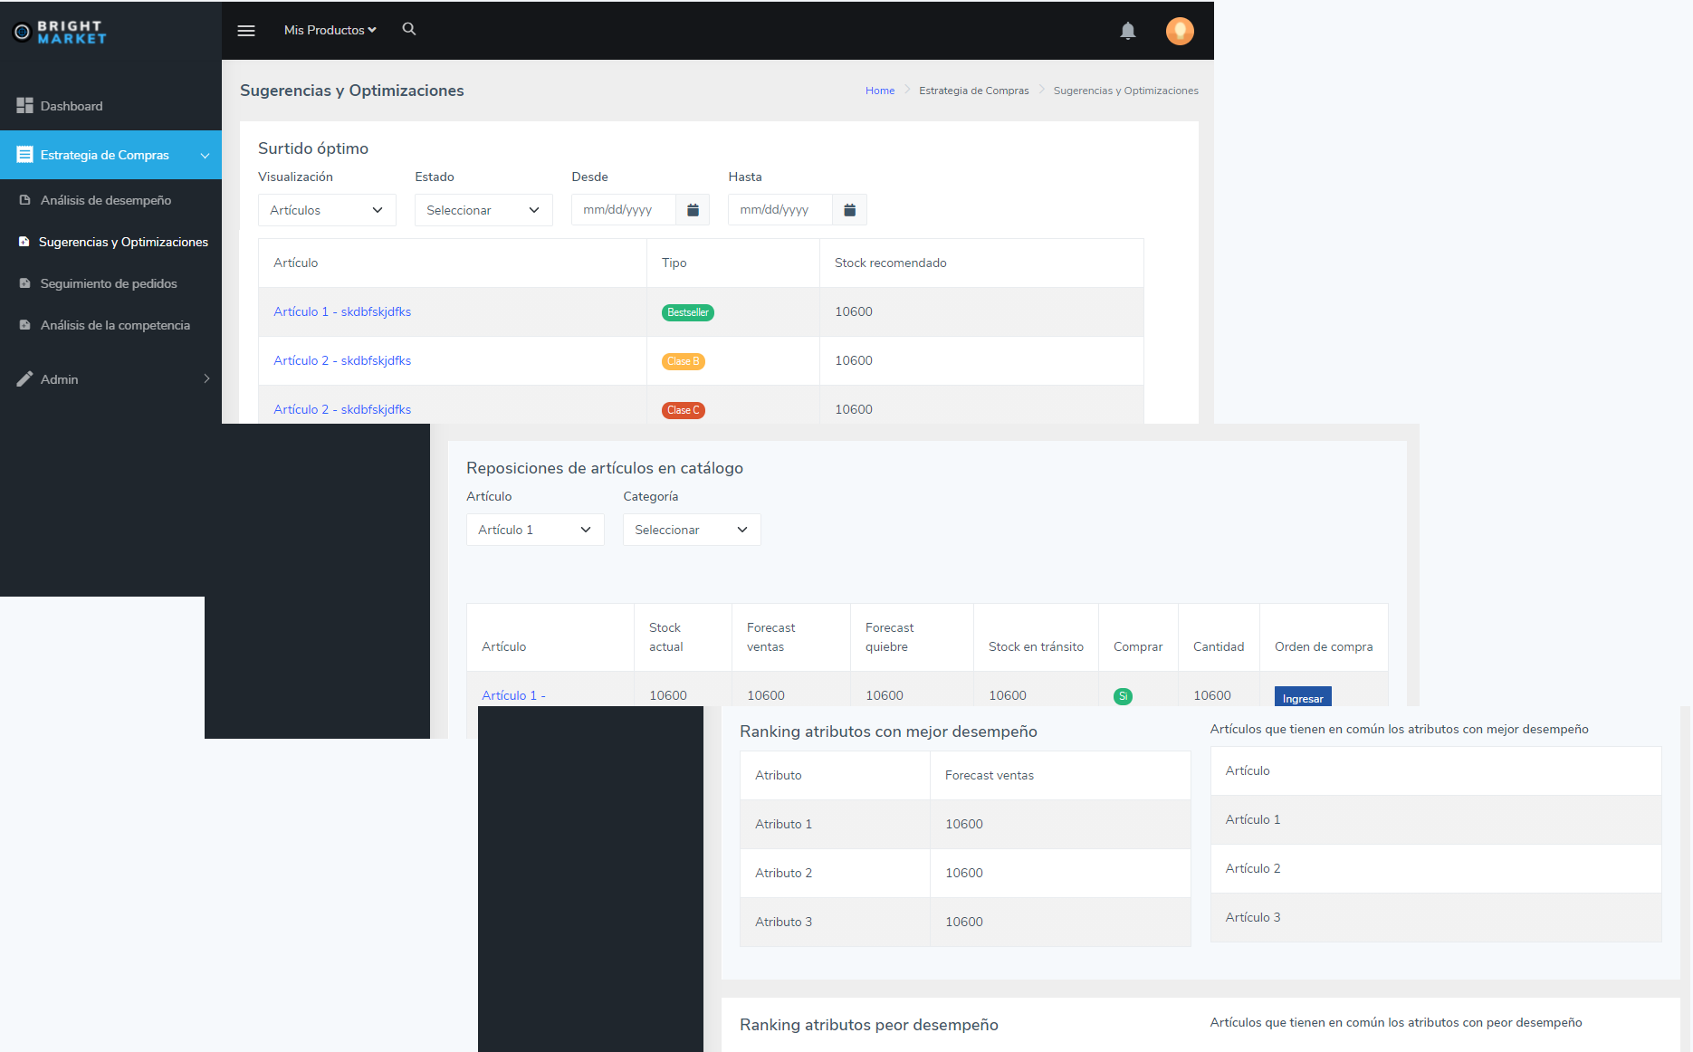The width and height of the screenshot is (1693, 1052).
Task: Click the Home breadcrumb link
Action: click(880, 91)
